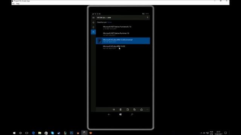Tap the phone Windows Start button

(120, 114)
